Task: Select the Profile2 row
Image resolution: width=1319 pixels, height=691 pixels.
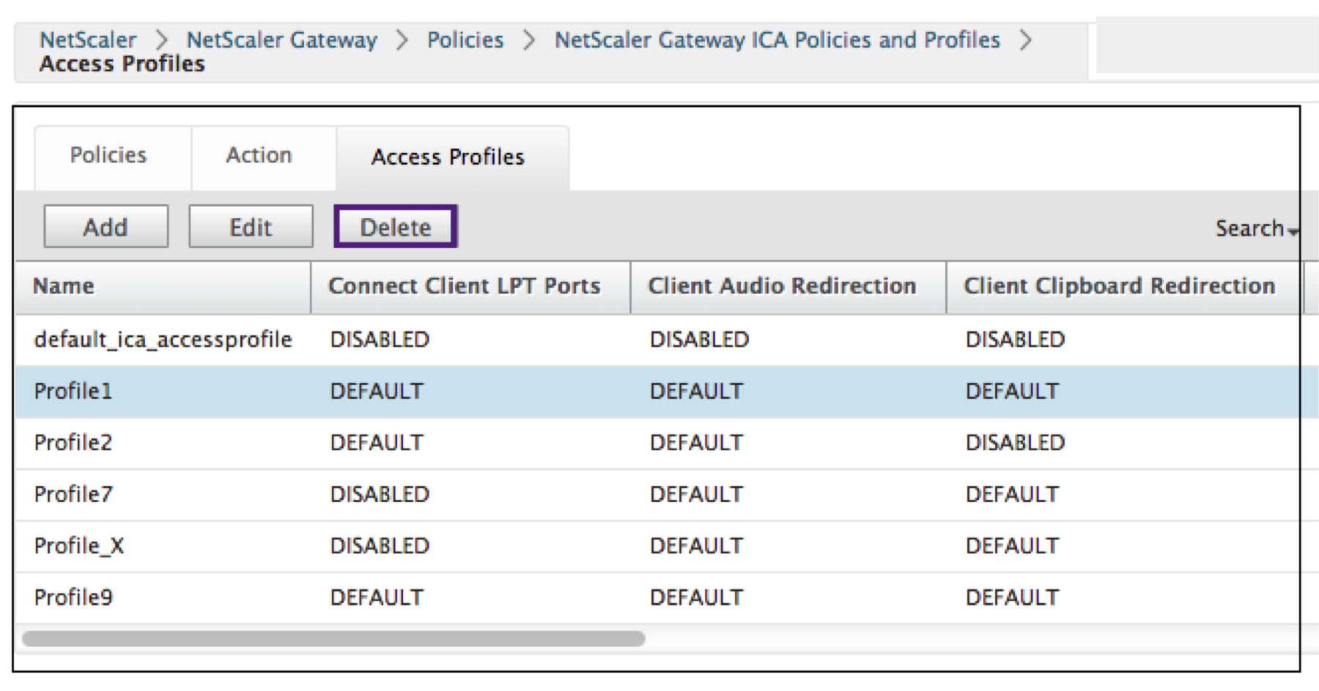Action: 73,443
